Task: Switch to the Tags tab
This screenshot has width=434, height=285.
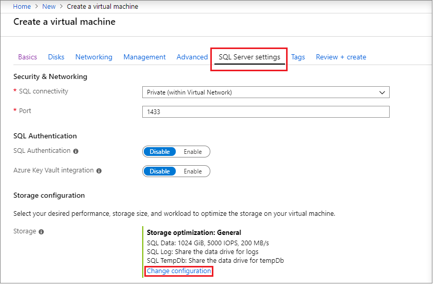Action: 298,57
